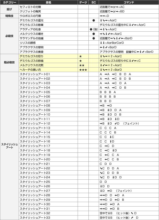Click move name サラマンデルの抱擁
This screenshot has width=159, height=220.
pyautogui.click(x=32, y=38)
